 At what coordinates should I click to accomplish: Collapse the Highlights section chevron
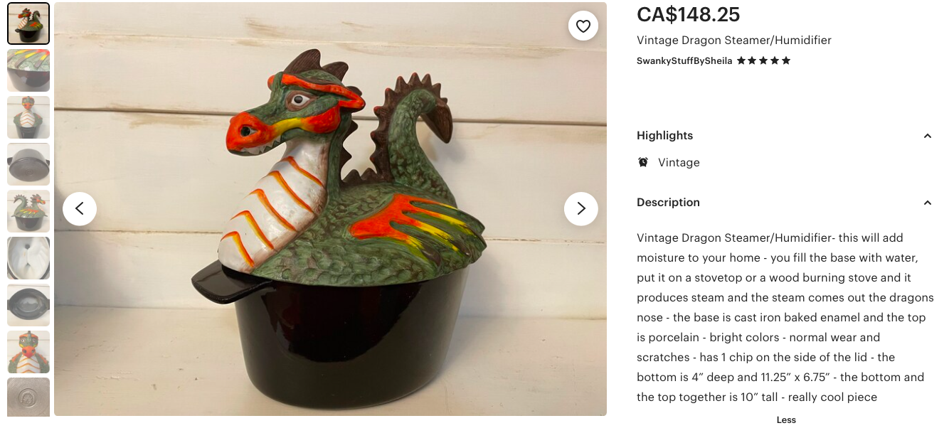(927, 136)
